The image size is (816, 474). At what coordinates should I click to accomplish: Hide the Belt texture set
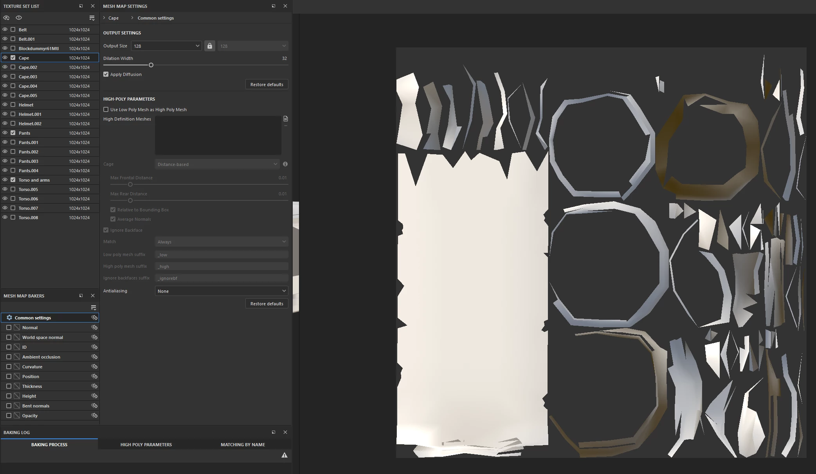pyautogui.click(x=5, y=29)
